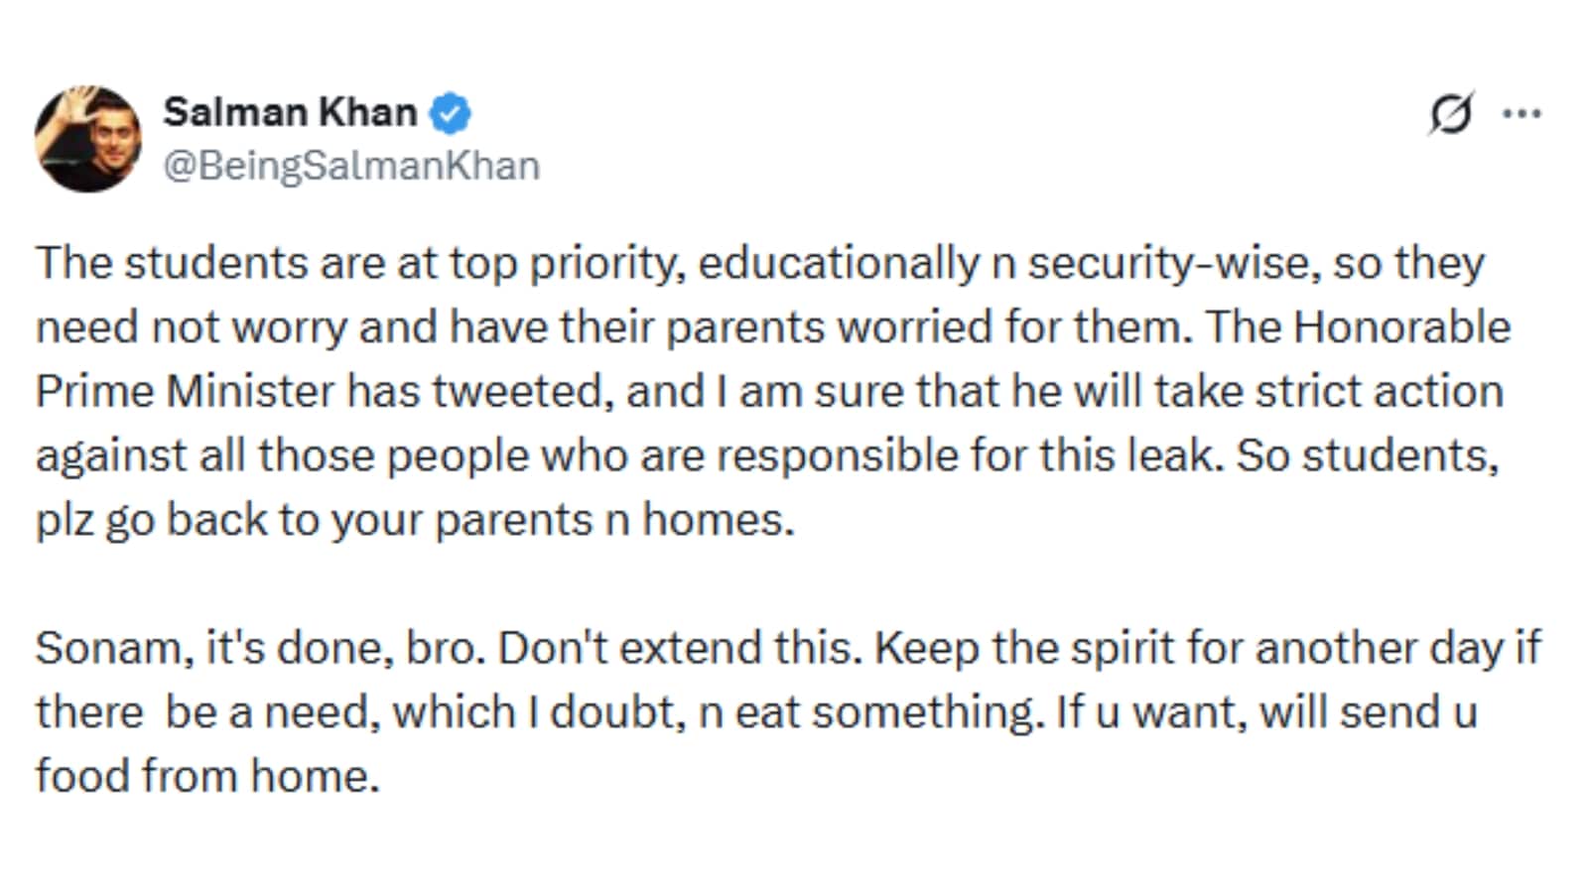Open the Salman Khan display name link

tap(290, 112)
